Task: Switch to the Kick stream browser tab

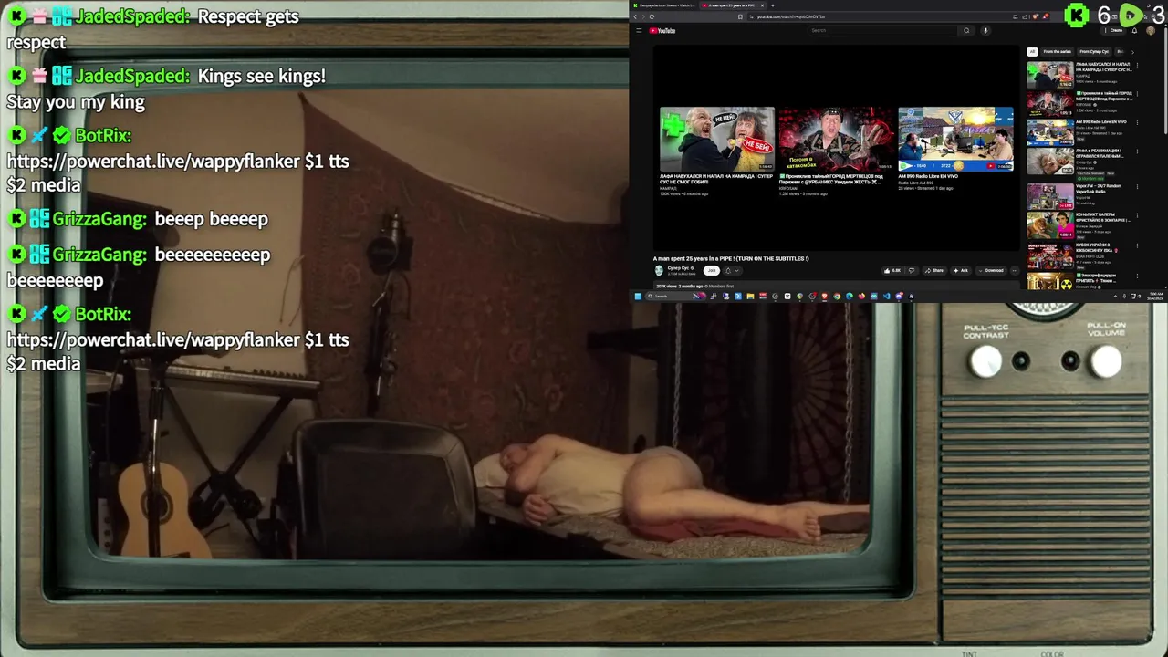Action: [x=665, y=5]
